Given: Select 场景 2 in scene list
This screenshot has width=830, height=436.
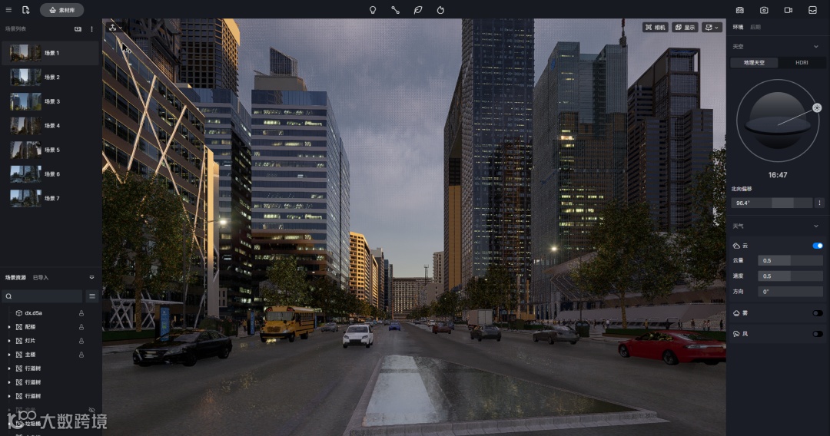Looking at the screenshot, I should [50, 78].
